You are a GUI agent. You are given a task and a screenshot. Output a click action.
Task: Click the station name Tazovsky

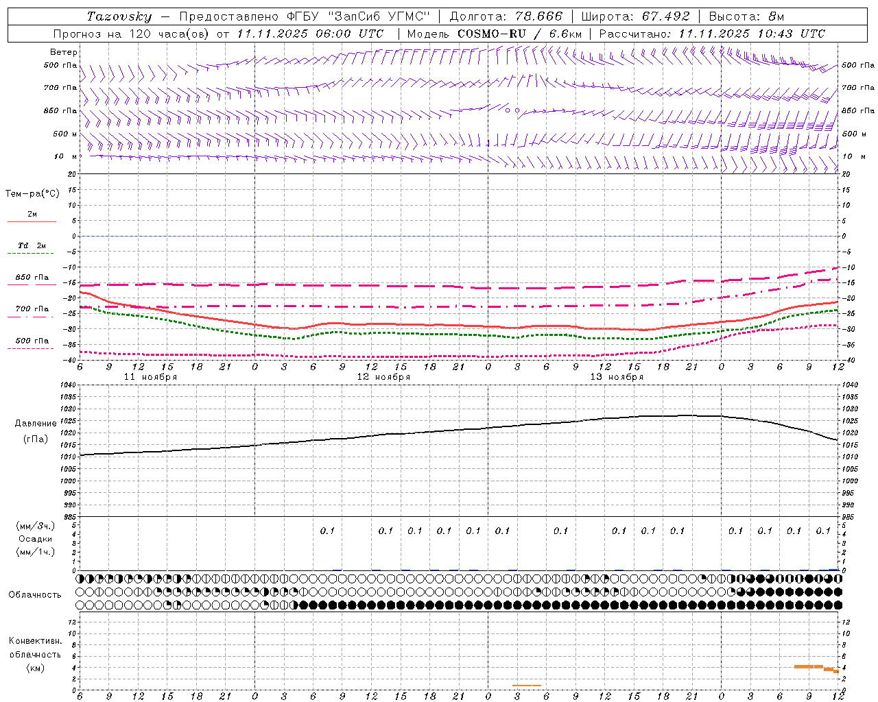coord(119,16)
